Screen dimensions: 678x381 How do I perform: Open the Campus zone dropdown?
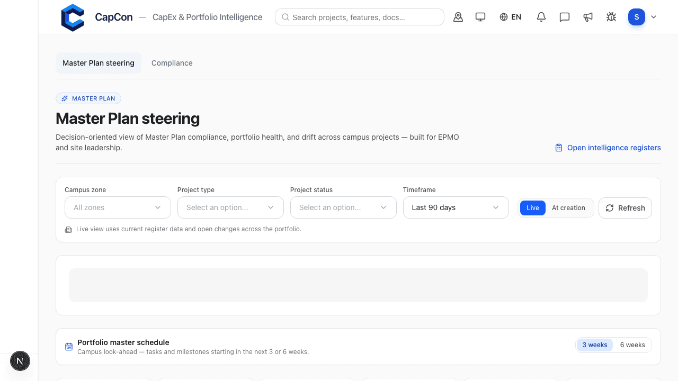coord(118,207)
